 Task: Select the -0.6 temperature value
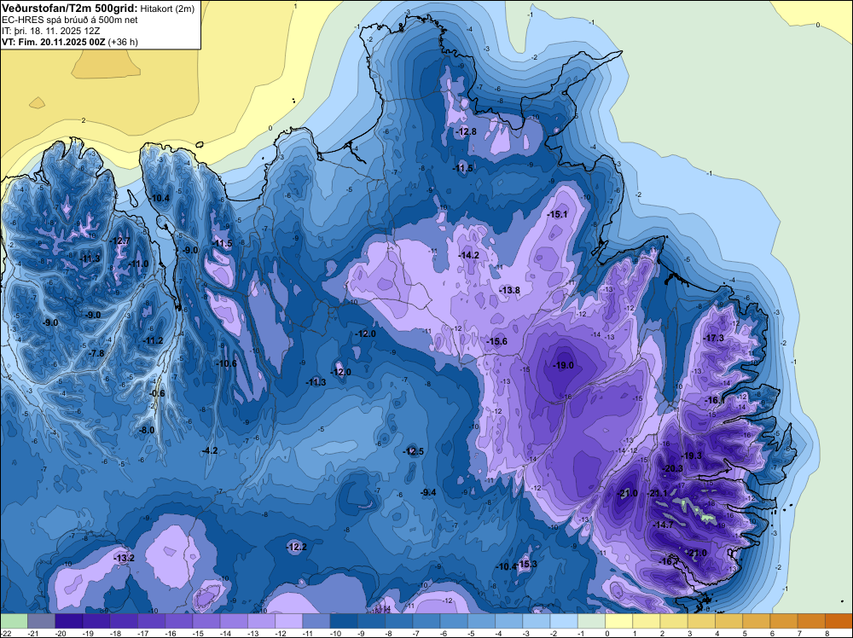pyautogui.click(x=157, y=393)
